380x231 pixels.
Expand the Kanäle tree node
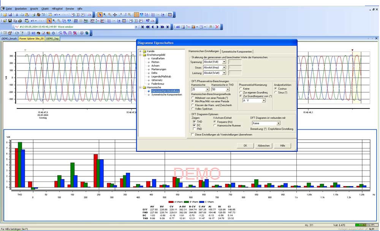140,51
